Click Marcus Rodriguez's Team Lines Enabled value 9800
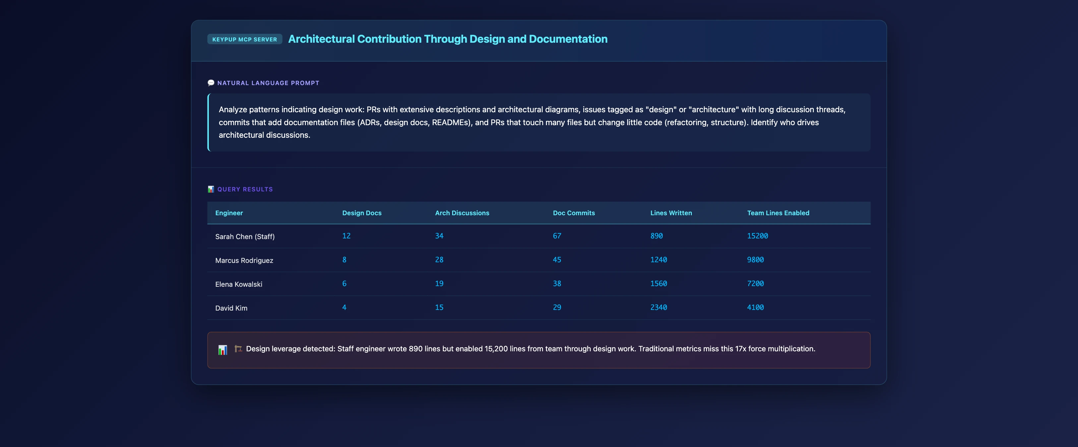This screenshot has height=447, width=1078. (755, 260)
